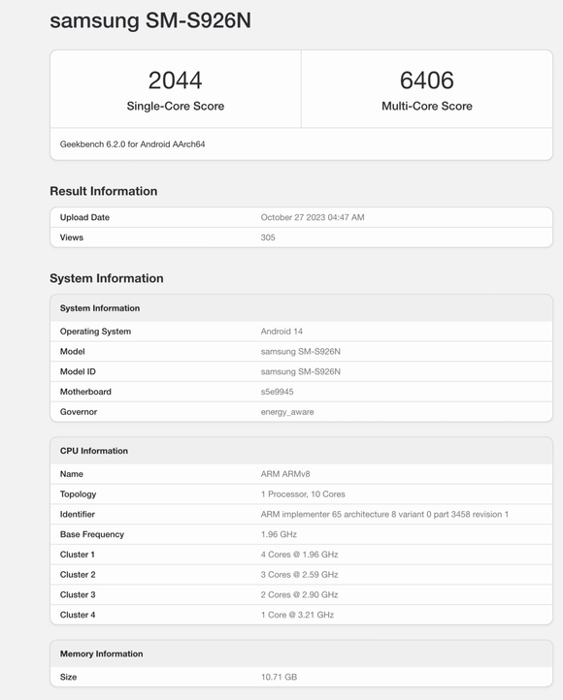Click the Governor label
Screen dimensions: 563x700
pyautogui.click(x=79, y=412)
